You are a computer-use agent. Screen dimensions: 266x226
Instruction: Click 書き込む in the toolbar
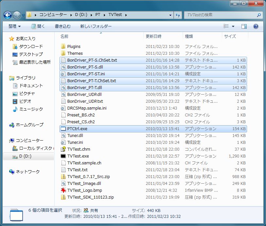(x=63, y=26)
